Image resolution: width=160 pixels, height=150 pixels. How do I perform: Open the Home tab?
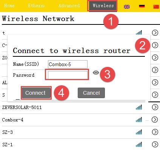pyautogui.click(x=9, y=6)
